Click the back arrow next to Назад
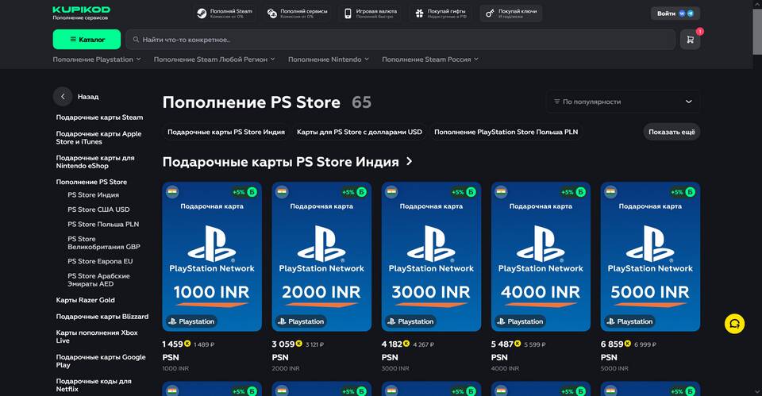 tap(63, 97)
